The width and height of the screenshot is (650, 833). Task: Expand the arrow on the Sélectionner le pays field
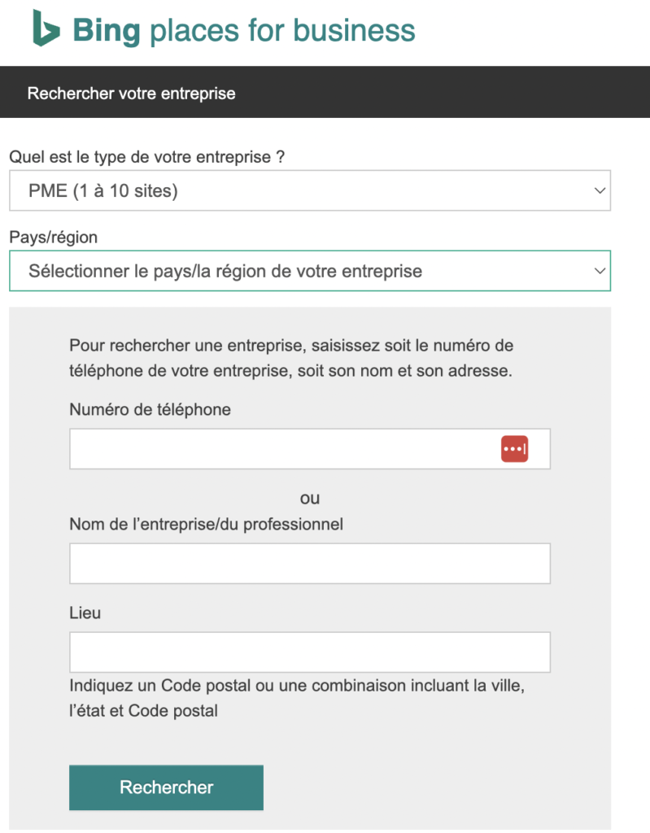pos(600,271)
